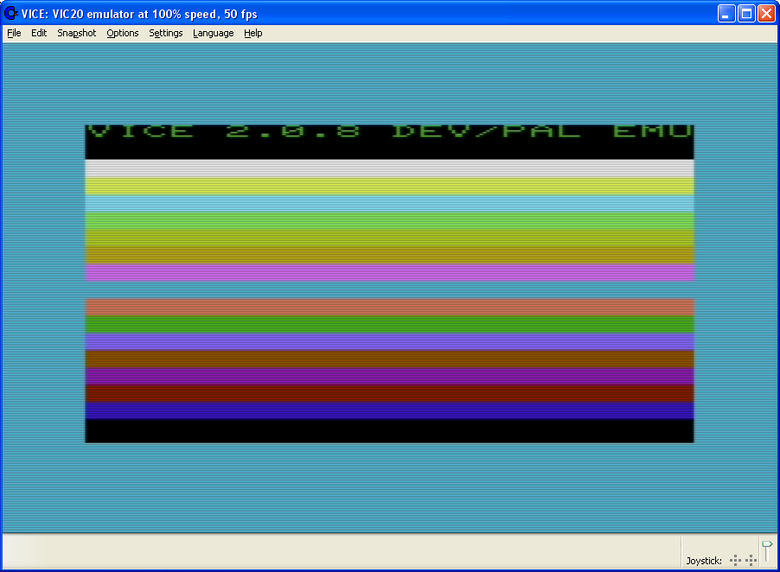Viewport: 780px width, 572px height.
Task: Click the Joystick: label in status bar
Action: [x=704, y=561]
